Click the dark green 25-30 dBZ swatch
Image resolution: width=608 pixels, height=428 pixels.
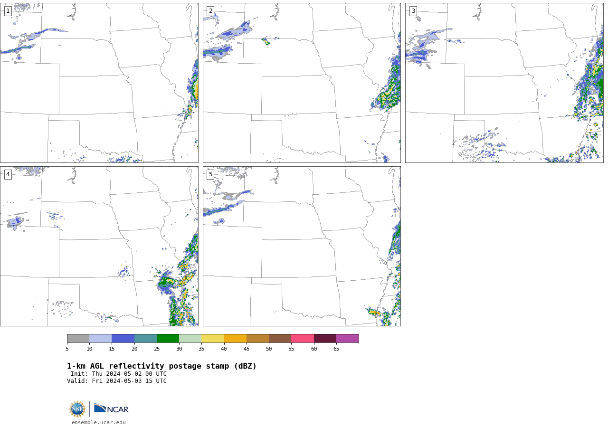[x=168, y=339]
